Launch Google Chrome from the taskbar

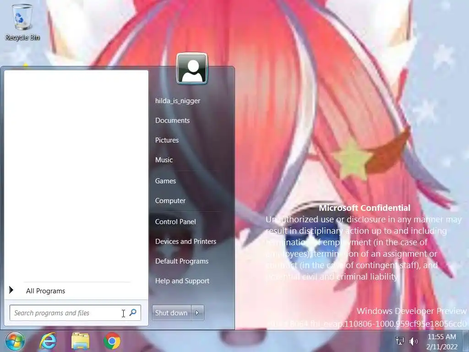(112, 341)
